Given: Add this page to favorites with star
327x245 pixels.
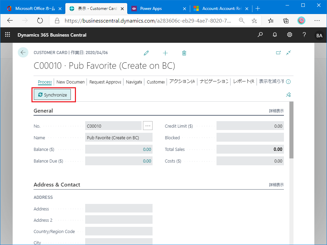Looking at the screenshot, I should tap(254, 21).
